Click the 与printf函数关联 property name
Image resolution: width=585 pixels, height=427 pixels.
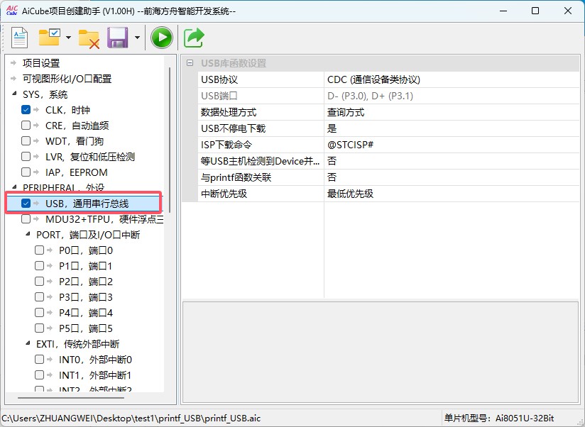(x=236, y=177)
